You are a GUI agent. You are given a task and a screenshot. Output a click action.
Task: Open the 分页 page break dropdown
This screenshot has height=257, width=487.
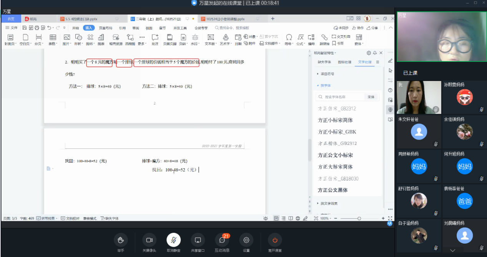[x=39, y=40]
